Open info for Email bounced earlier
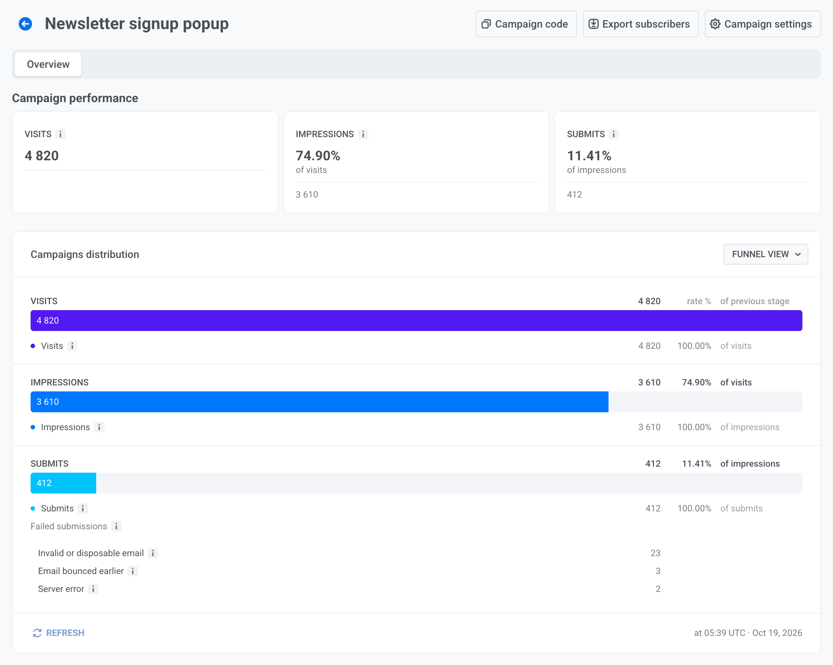833x665 pixels. (x=132, y=571)
